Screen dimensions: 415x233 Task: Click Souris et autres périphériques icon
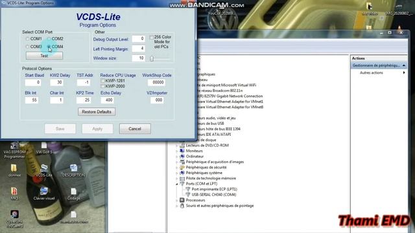tap(182, 206)
